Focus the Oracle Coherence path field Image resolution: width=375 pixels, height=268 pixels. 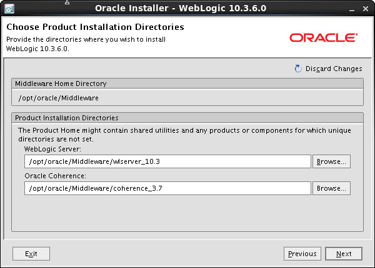click(167, 188)
